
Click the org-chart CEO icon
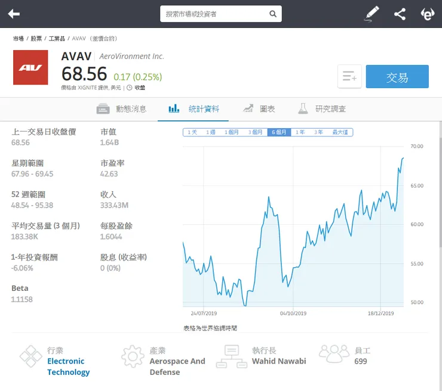[232, 356]
